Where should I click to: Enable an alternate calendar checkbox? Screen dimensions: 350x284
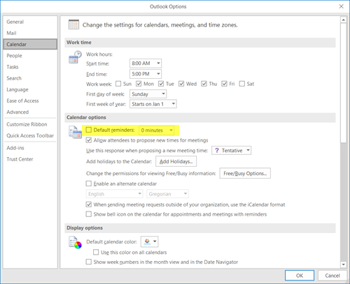point(89,184)
